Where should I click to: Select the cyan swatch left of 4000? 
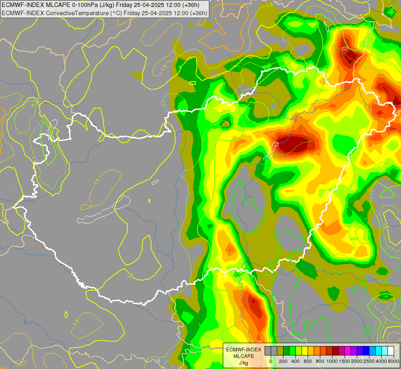(378, 351)
